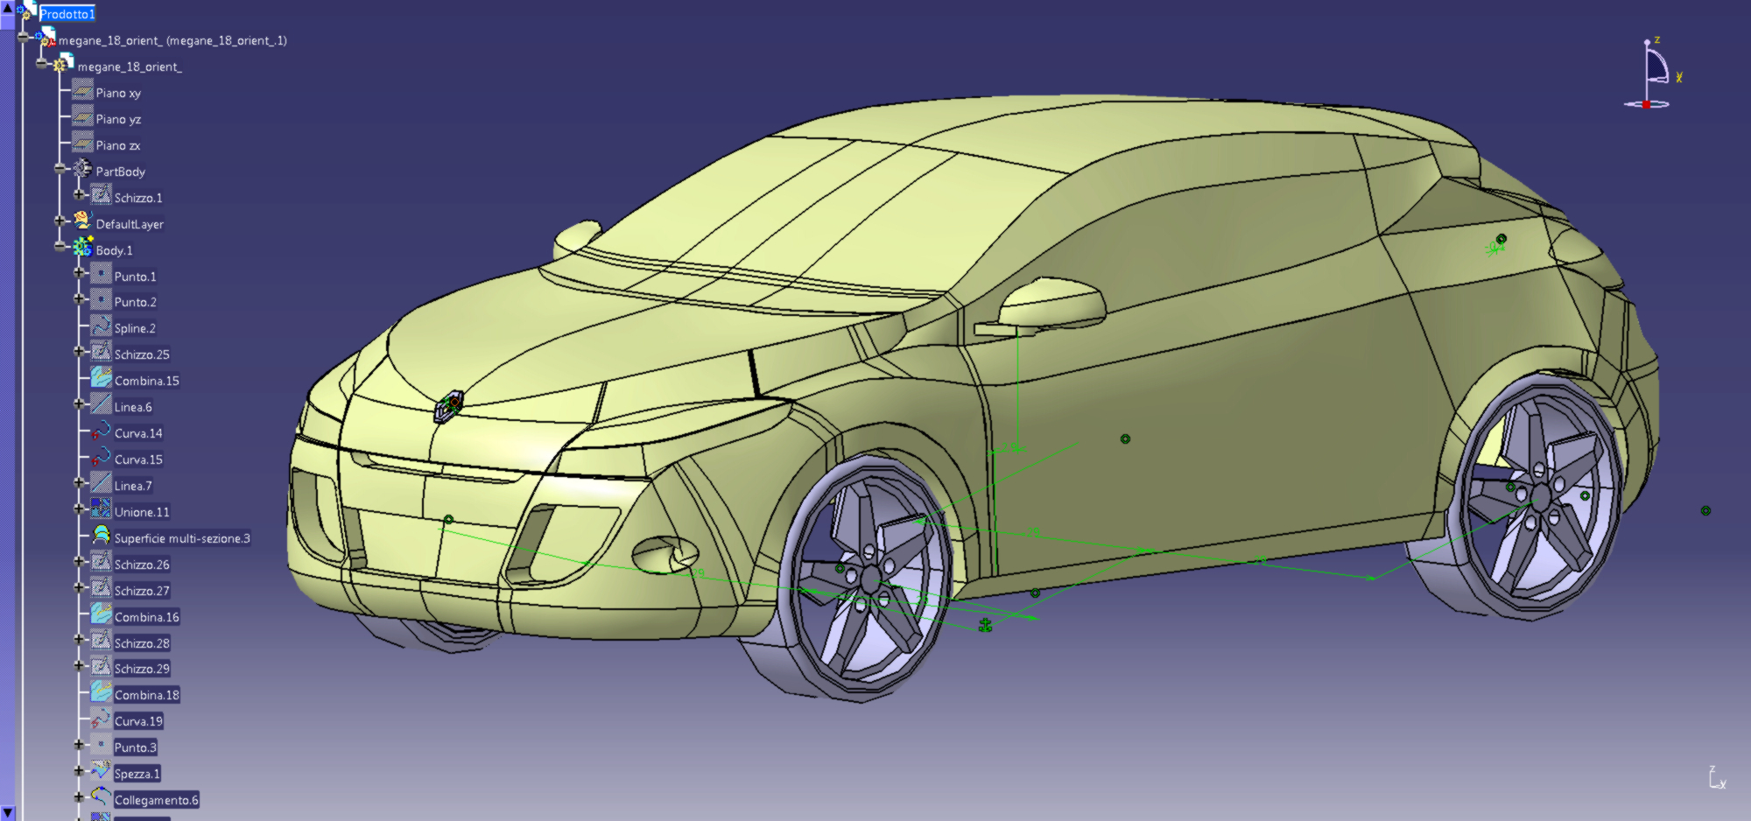Select the 'Spline.2' label
Image resolution: width=1751 pixels, height=821 pixels.
tap(135, 328)
